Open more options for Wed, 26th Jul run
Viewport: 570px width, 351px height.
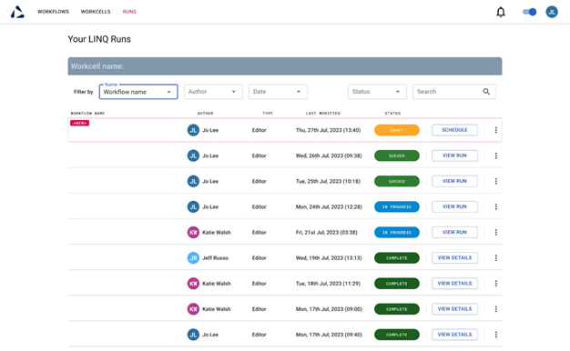point(496,155)
